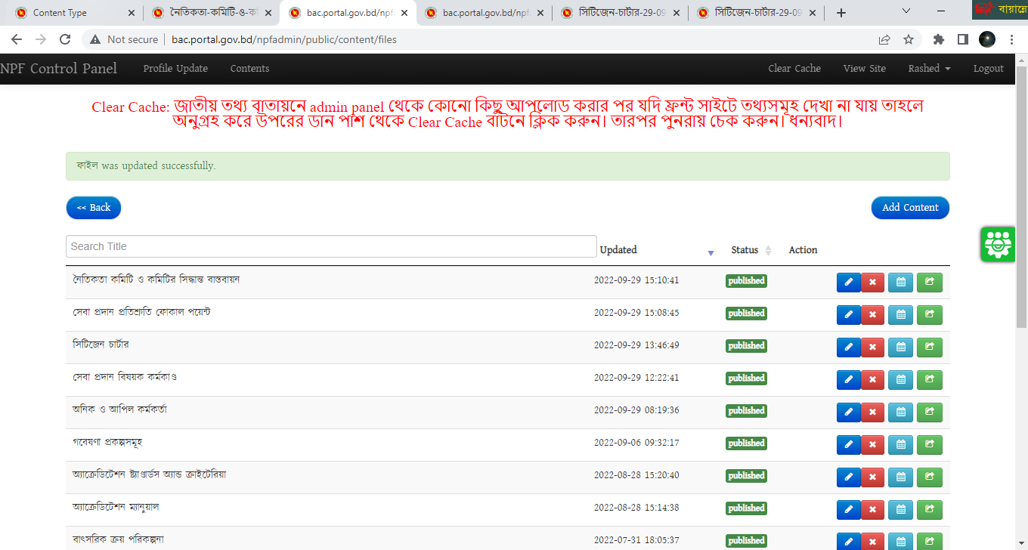Viewport: 1028px width, 550px height.
Task: Click Clear Cache in the top bar
Action: coord(794,68)
